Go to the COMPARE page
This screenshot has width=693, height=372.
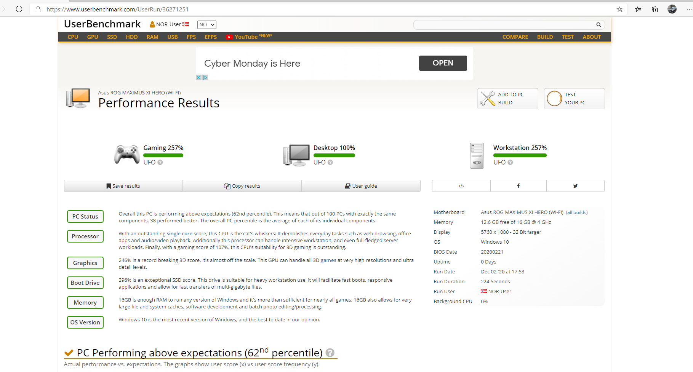515,37
